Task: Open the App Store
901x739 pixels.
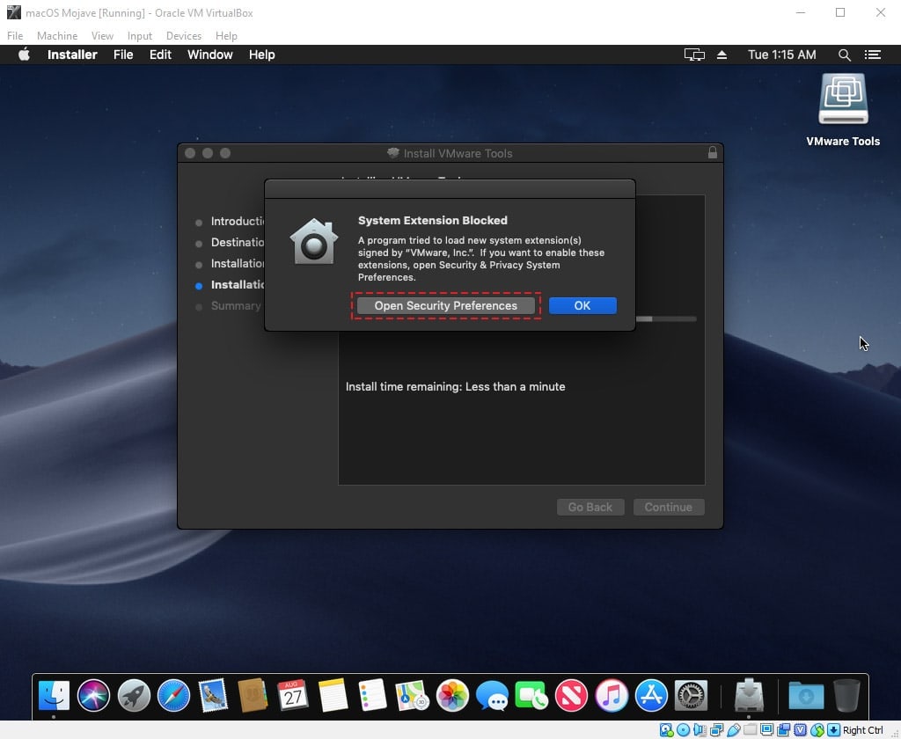Action: click(649, 695)
